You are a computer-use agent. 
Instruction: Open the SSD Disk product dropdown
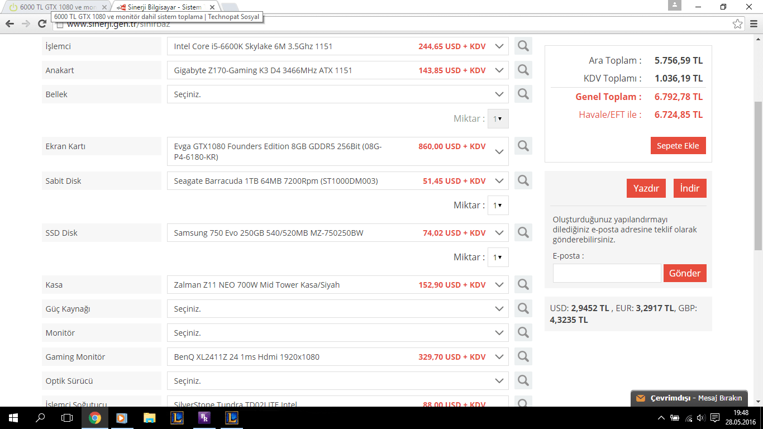pos(338,233)
